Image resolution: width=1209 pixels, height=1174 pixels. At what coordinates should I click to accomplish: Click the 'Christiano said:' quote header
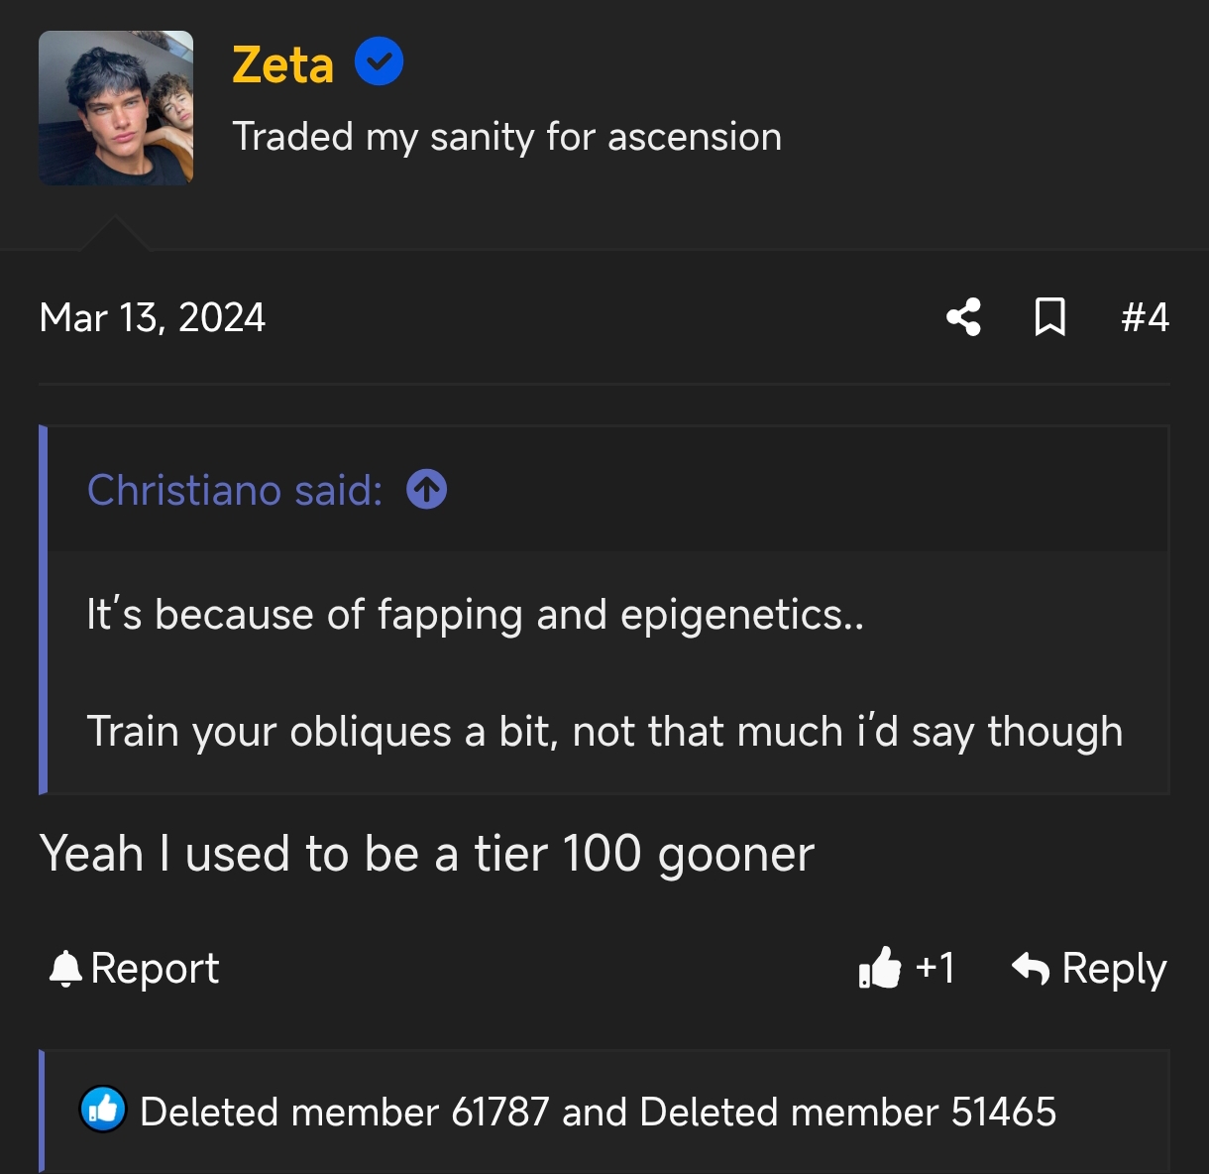click(x=235, y=490)
